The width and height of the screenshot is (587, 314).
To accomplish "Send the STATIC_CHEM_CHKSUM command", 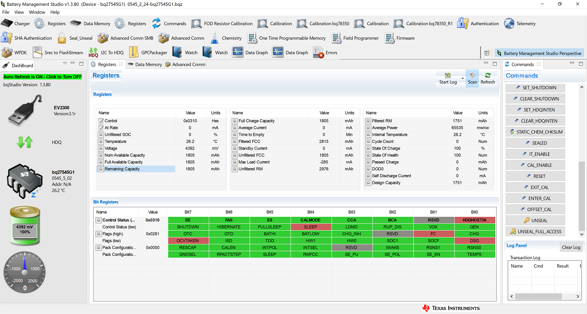I will point(535,132).
